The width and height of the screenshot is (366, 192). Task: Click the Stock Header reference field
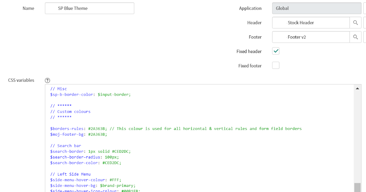coord(310,23)
